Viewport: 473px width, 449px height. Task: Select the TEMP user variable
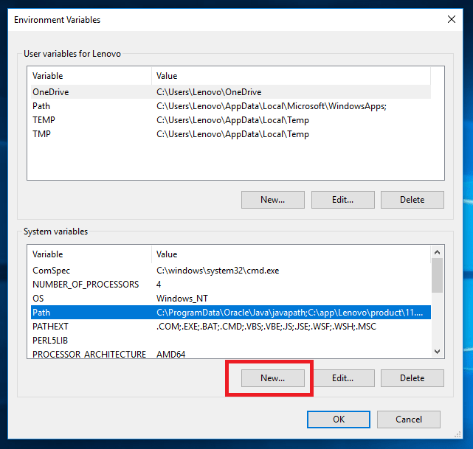coord(44,120)
